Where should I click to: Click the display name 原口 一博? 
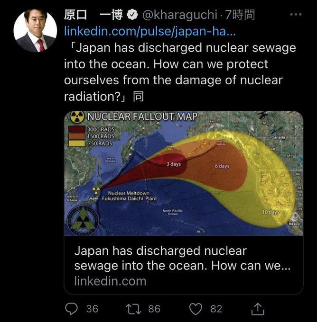click(x=93, y=15)
